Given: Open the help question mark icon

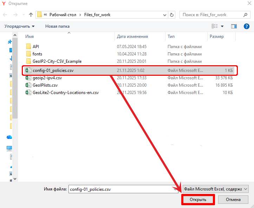Looking at the screenshot, I should (247, 26).
